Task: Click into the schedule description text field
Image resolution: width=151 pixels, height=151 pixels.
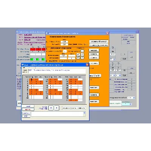Action: click(x=57, y=71)
